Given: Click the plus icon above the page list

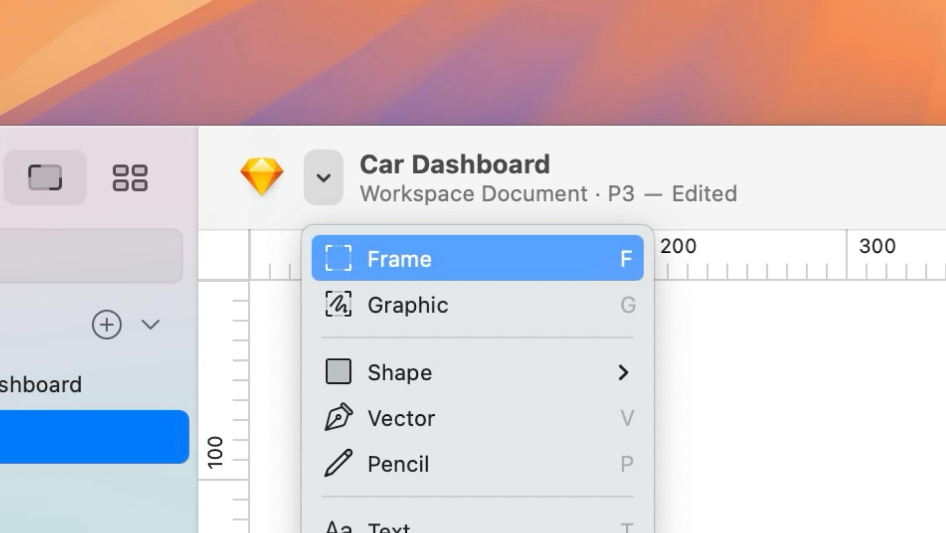Looking at the screenshot, I should click(106, 325).
